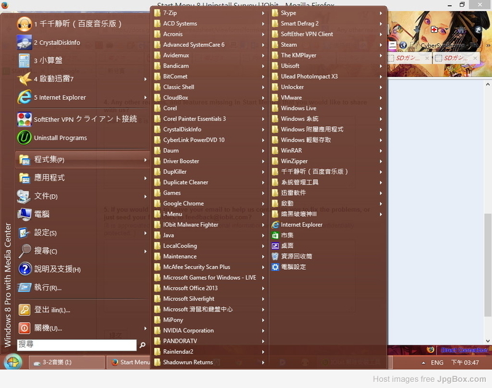Click the Start orb button
Viewport: 492px width, 388px height.
click(12, 362)
